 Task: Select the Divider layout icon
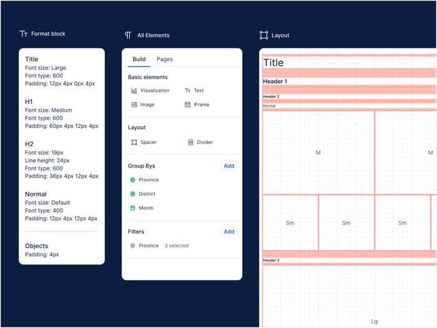click(190, 142)
